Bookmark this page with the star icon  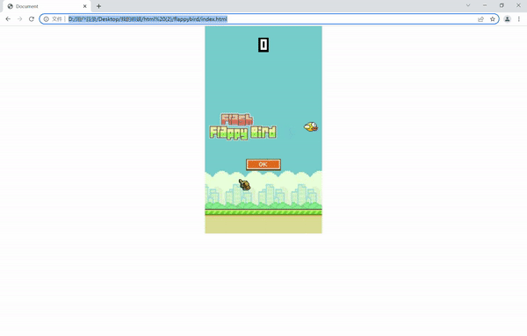tap(493, 19)
